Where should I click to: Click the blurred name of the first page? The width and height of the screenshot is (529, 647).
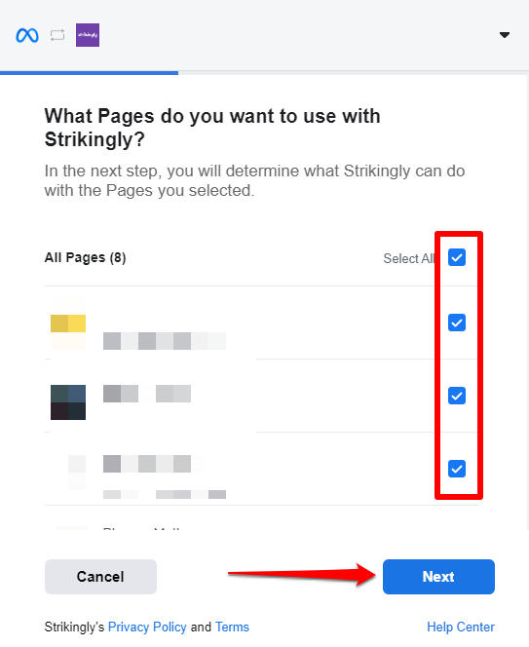(x=165, y=341)
